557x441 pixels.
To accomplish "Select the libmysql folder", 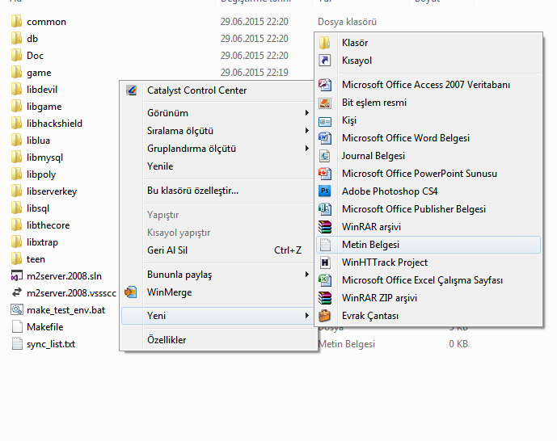I will 44,157.
